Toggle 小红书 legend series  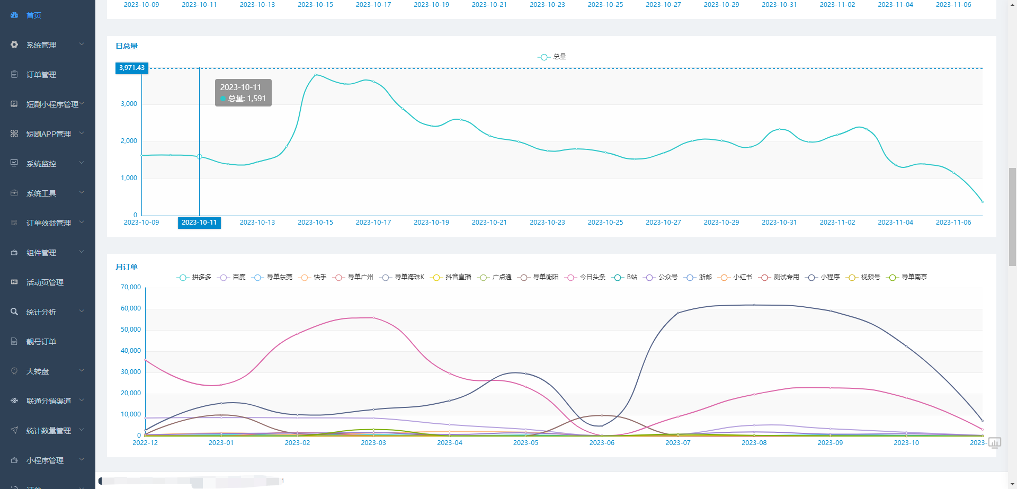[x=735, y=277]
